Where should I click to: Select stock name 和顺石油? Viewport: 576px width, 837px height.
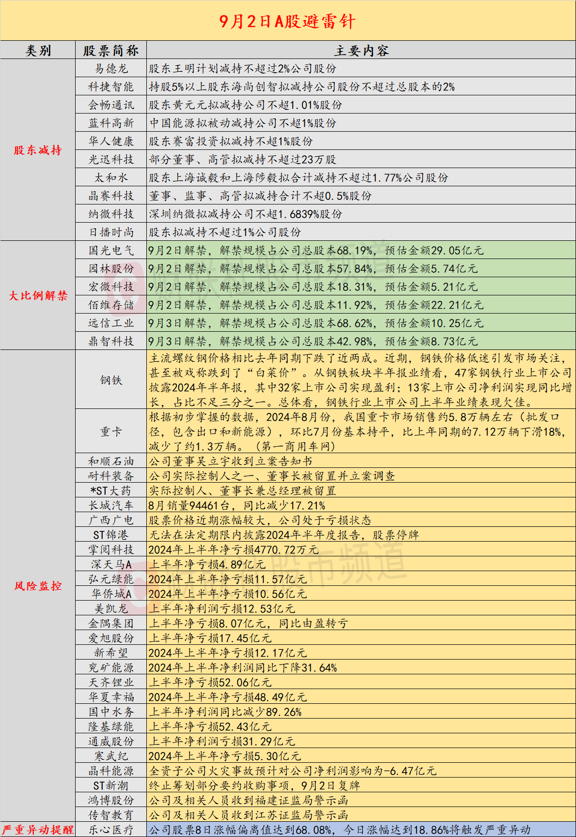click(111, 462)
